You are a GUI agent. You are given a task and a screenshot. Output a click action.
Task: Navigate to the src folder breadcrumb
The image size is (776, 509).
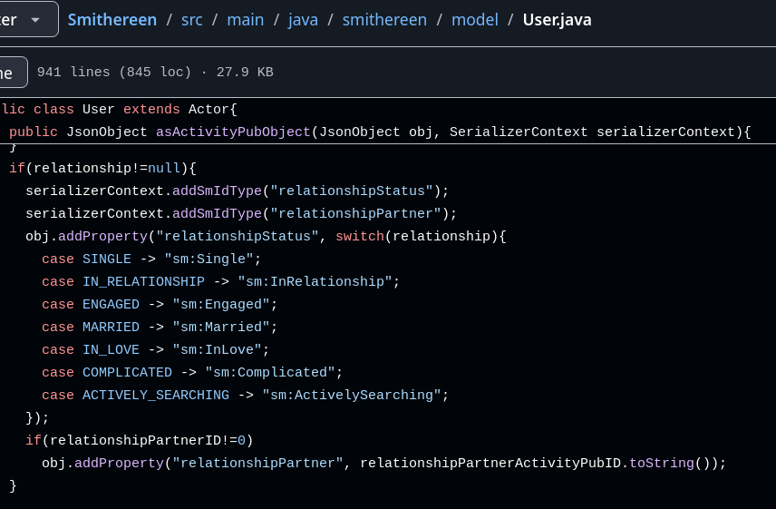pyautogui.click(x=194, y=19)
